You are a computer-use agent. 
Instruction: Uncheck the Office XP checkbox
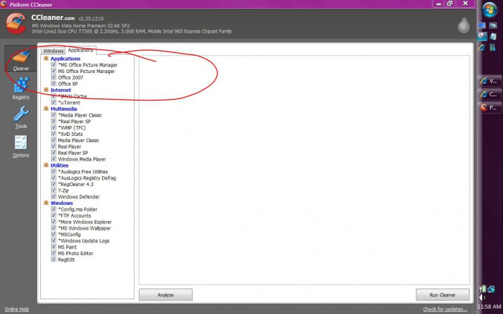54,84
